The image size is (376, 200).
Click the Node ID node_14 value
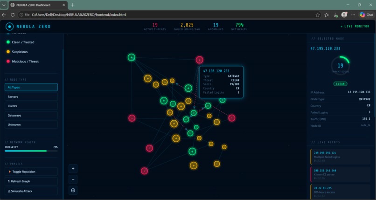pos(365,125)
